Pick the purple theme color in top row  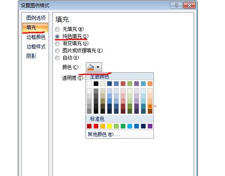(136, 83)
